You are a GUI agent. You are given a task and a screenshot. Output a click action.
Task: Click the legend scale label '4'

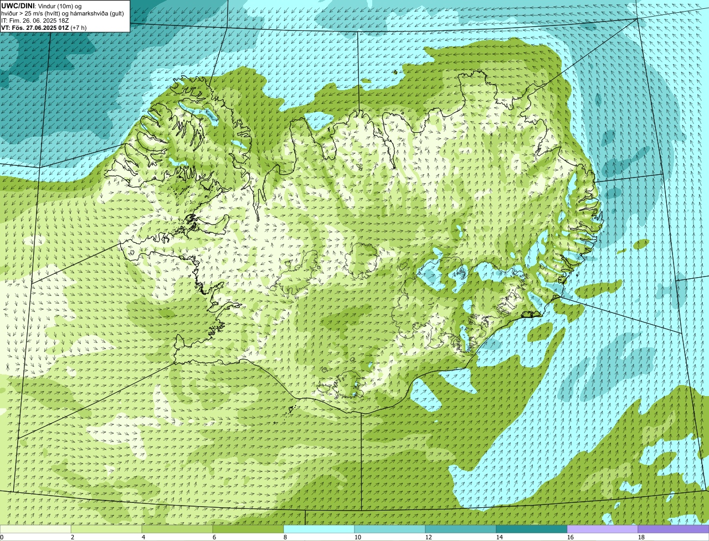coord(143,537)
